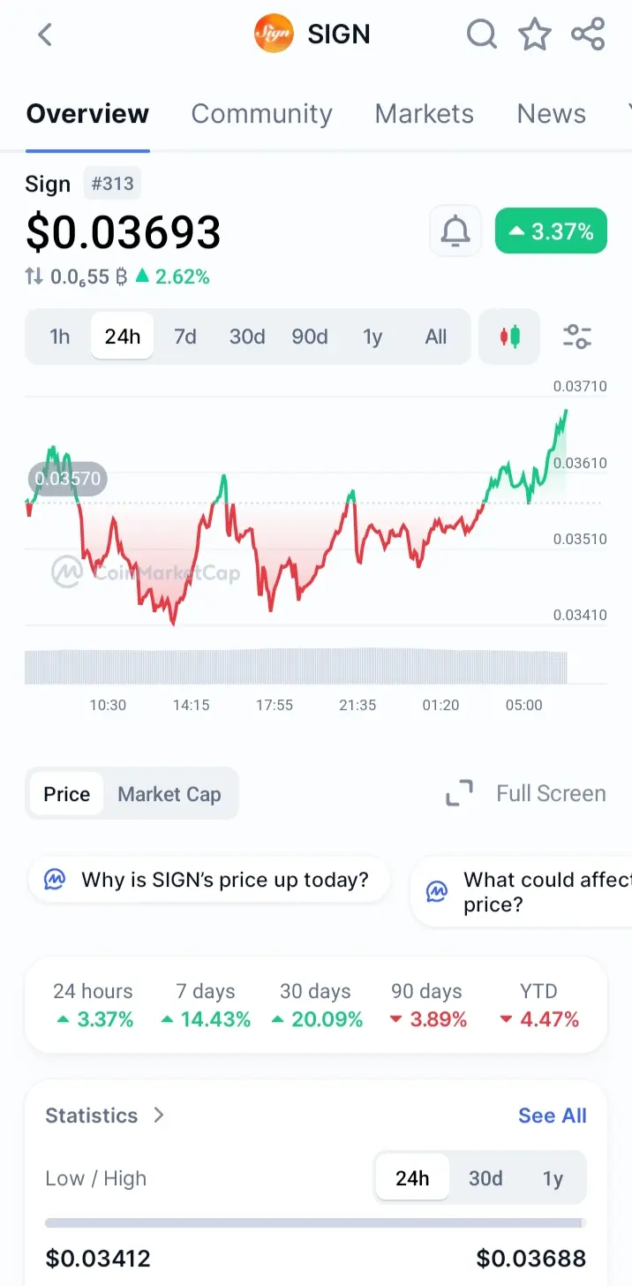The image size is (632, 1286).
Task: Select the 7d chart range
Action: point(184,337)
